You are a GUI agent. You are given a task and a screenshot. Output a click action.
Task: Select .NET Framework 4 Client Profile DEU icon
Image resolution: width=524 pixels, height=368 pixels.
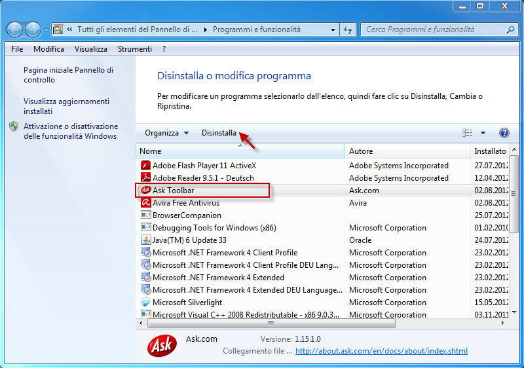click(145, 265)
